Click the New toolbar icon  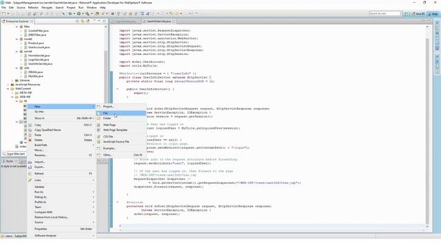pyautogui.click(x=3, y=14)
